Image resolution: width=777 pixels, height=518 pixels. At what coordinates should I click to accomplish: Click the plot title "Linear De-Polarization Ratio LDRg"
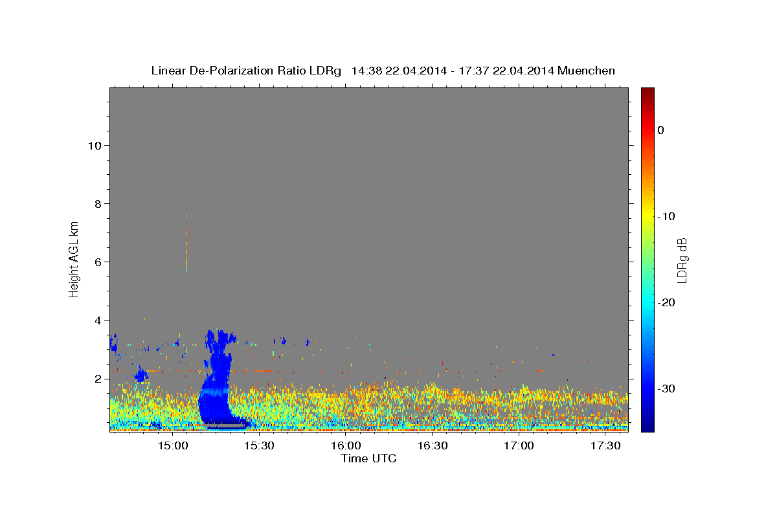point(246,71)
